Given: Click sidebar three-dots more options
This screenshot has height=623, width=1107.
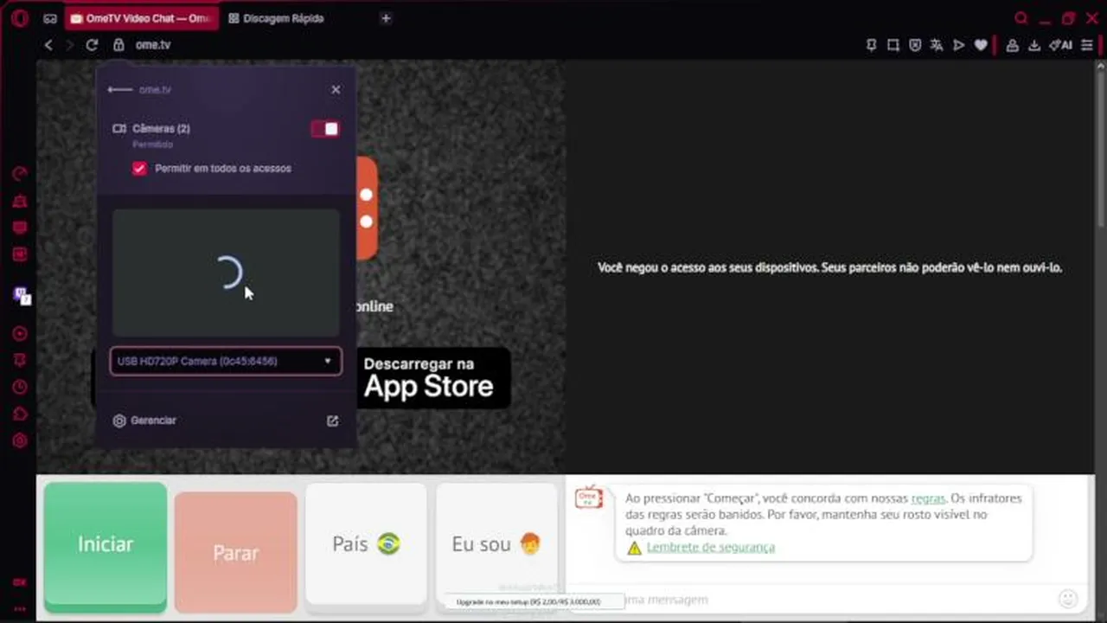Looking at the screenshot, I should click(20, 609).
